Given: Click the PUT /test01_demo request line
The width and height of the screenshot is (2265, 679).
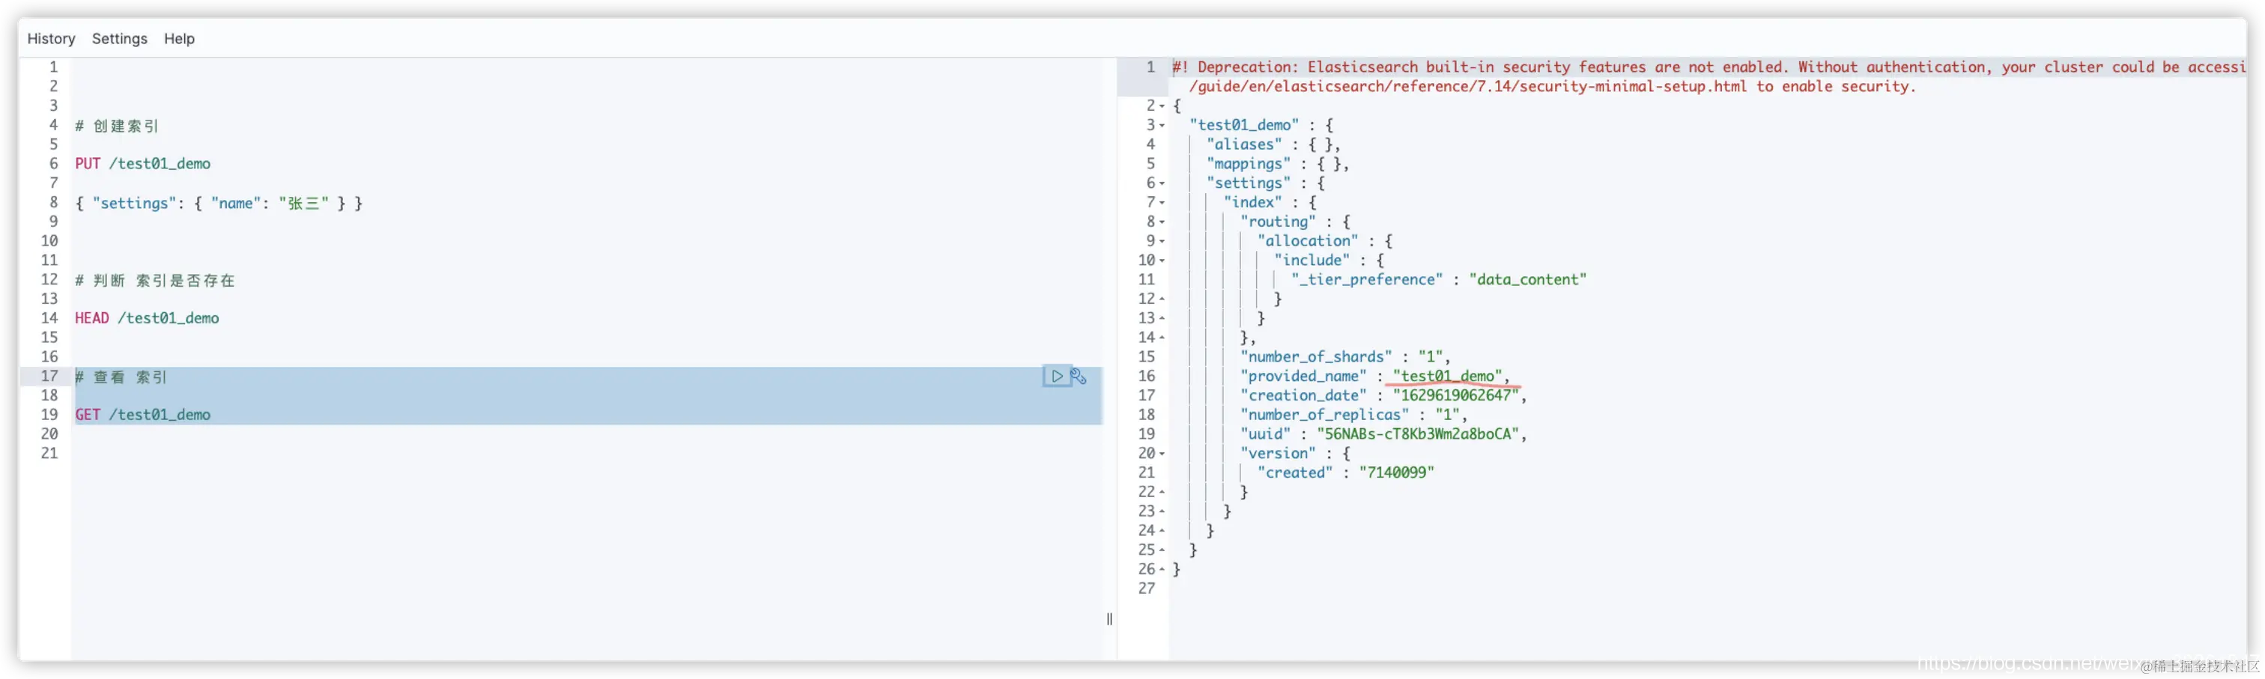Looking at the screenshot, I should [x=142, y=163].
